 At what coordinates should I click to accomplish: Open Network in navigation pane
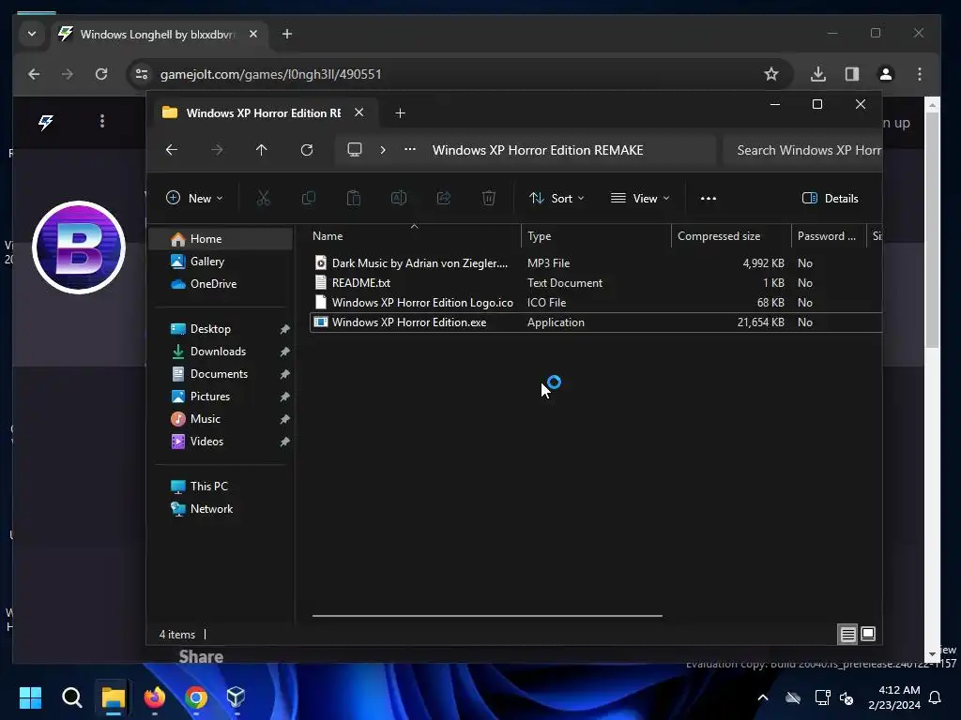click(221, 509)
